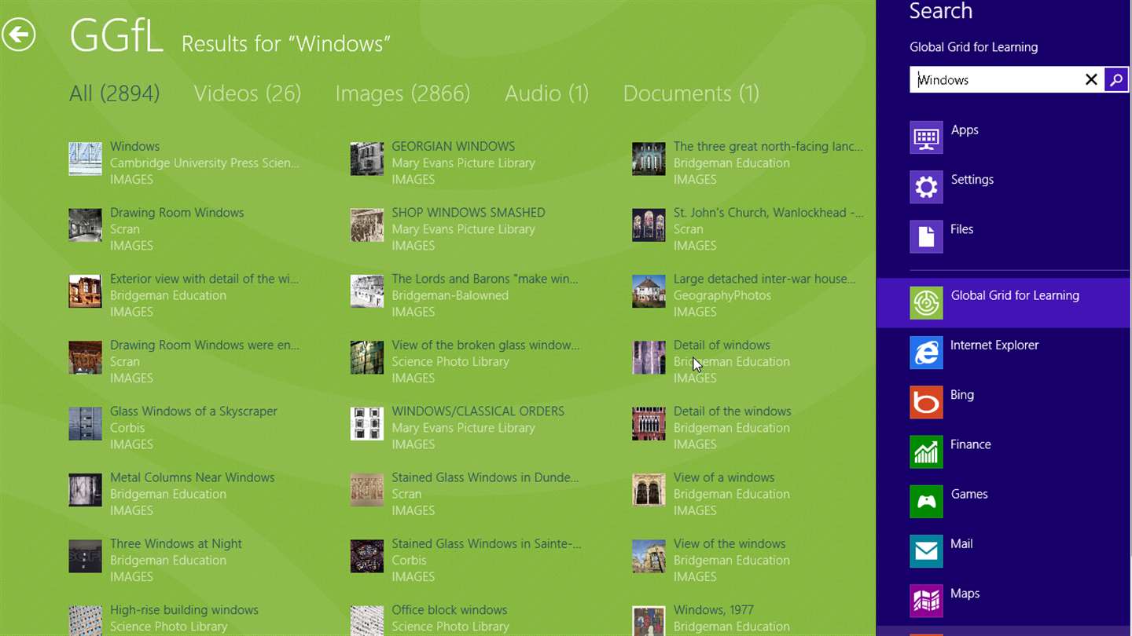Open the SHOP WINDOWS SMASHED thumbnail
The height and width of the screenshot is (636, 1132).
point(366,225)
